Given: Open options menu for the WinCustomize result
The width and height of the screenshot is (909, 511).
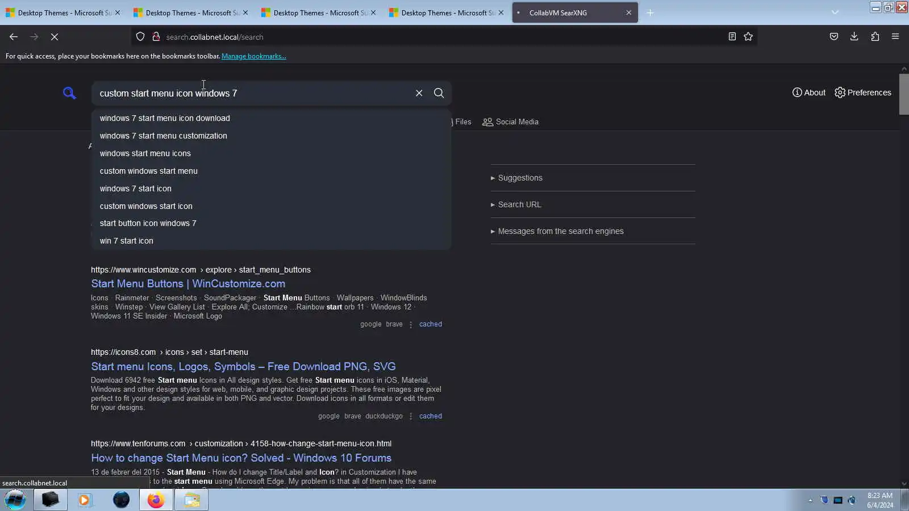Looking at the screenshot, I should (411, 325).
